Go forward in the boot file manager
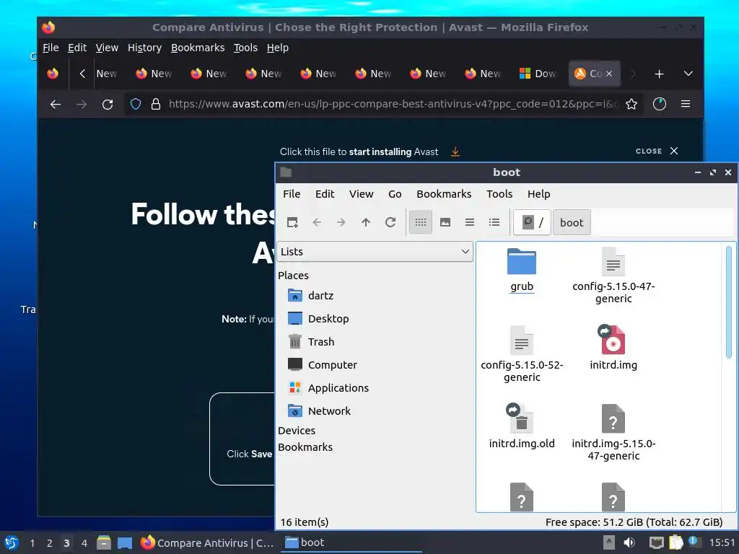 tap(341, 222)
